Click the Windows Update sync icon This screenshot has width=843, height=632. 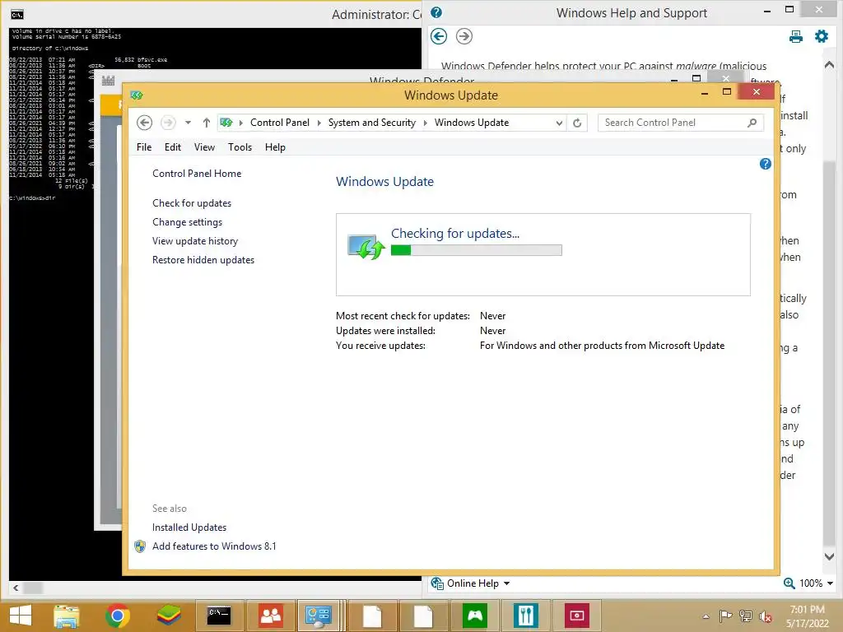[x=366, y=247]
